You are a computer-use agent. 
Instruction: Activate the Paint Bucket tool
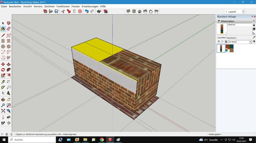[3, 29]
